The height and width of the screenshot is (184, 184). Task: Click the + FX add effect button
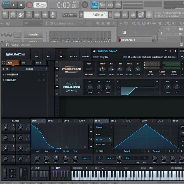pyautogui.click(x=6, y=69)
